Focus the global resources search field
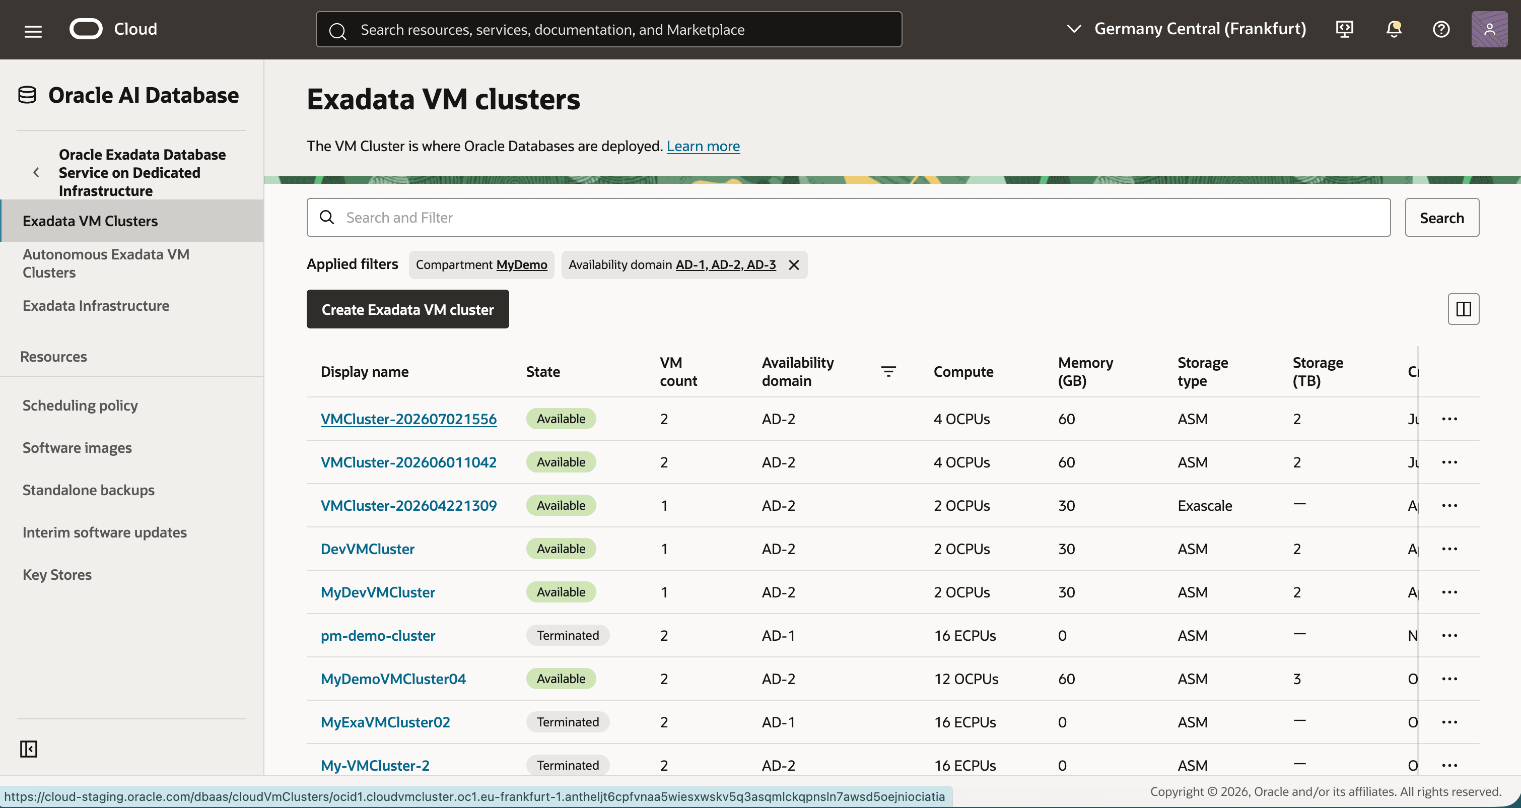The image size is (1521, 808). point(609,29)
